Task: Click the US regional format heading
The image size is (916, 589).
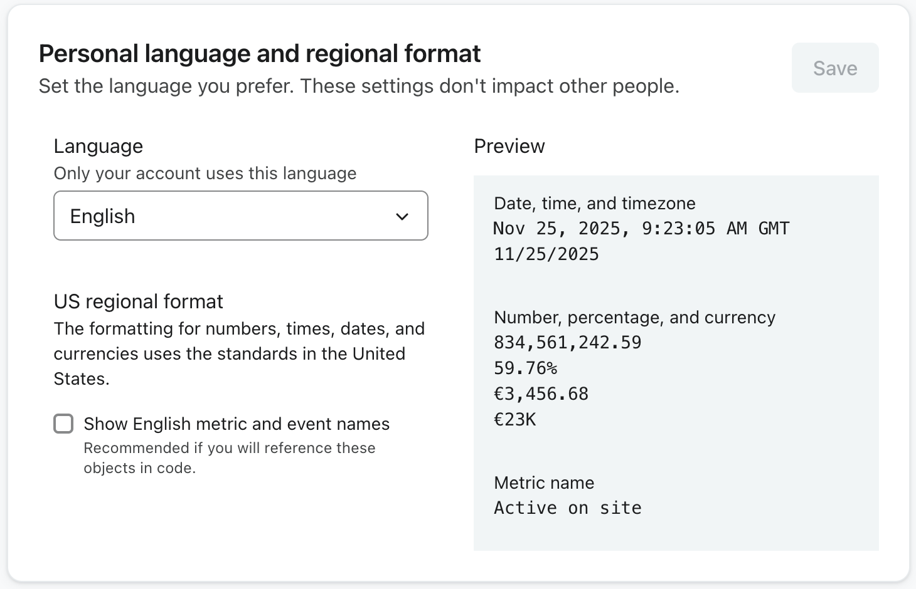Action: tap(138, 301)
